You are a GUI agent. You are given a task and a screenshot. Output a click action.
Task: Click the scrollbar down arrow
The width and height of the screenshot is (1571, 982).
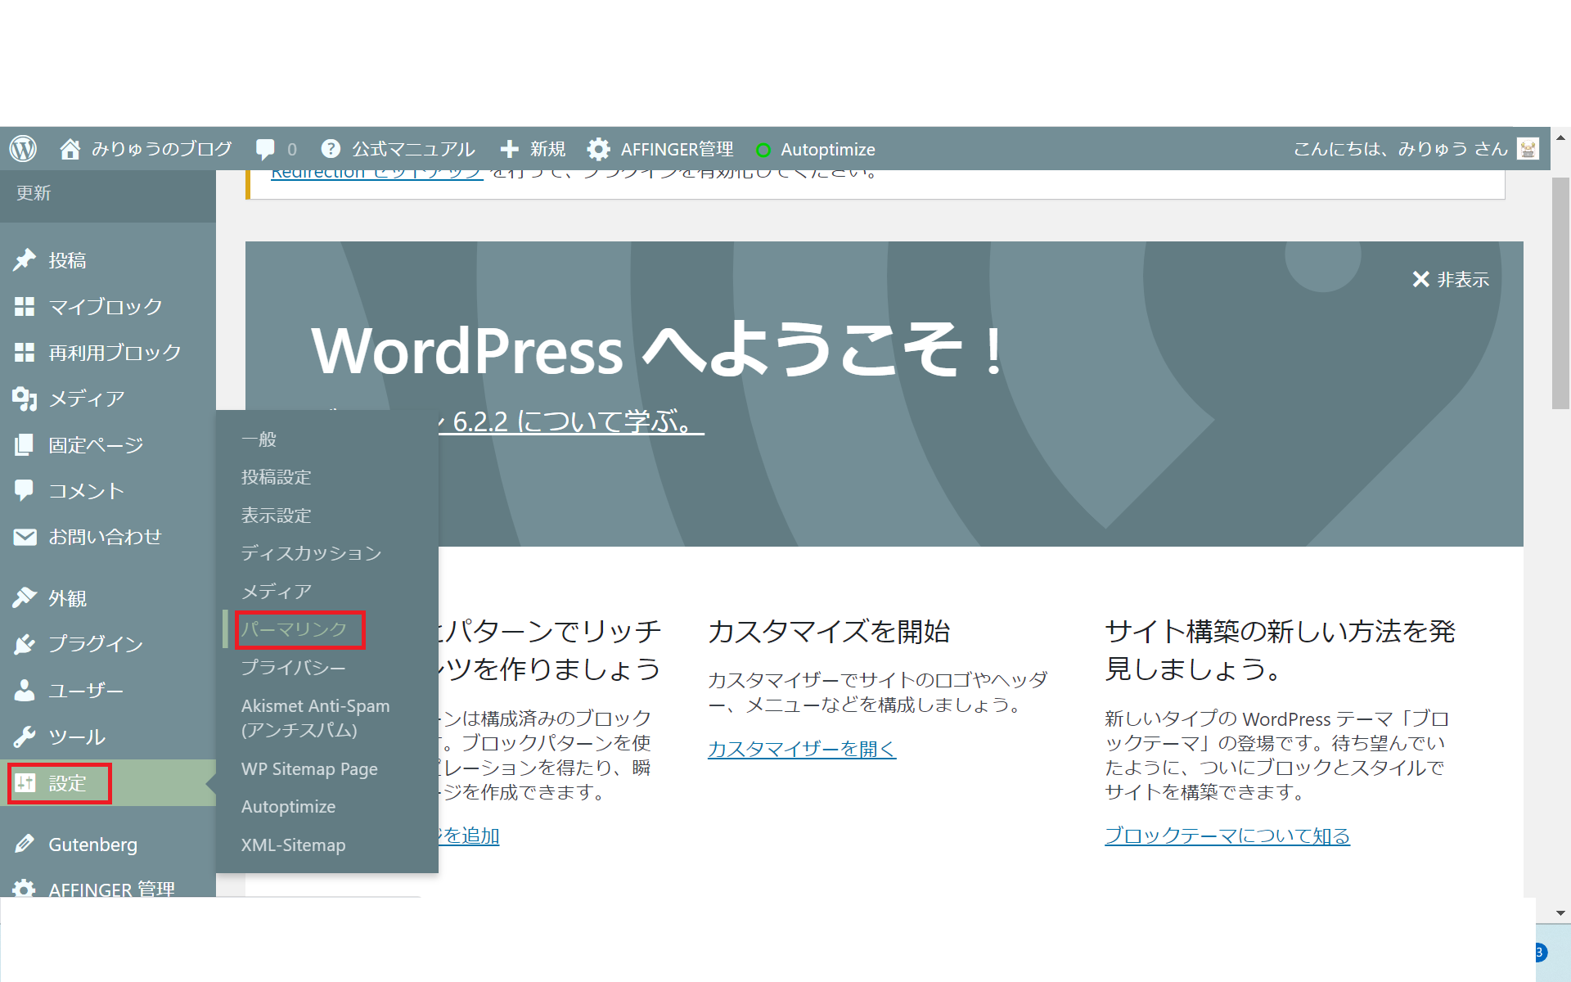coord(1560,913)
